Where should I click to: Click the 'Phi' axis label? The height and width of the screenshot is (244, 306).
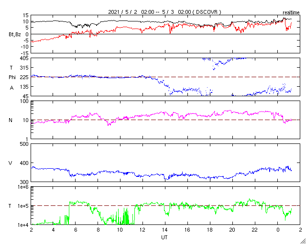[12, 77]
